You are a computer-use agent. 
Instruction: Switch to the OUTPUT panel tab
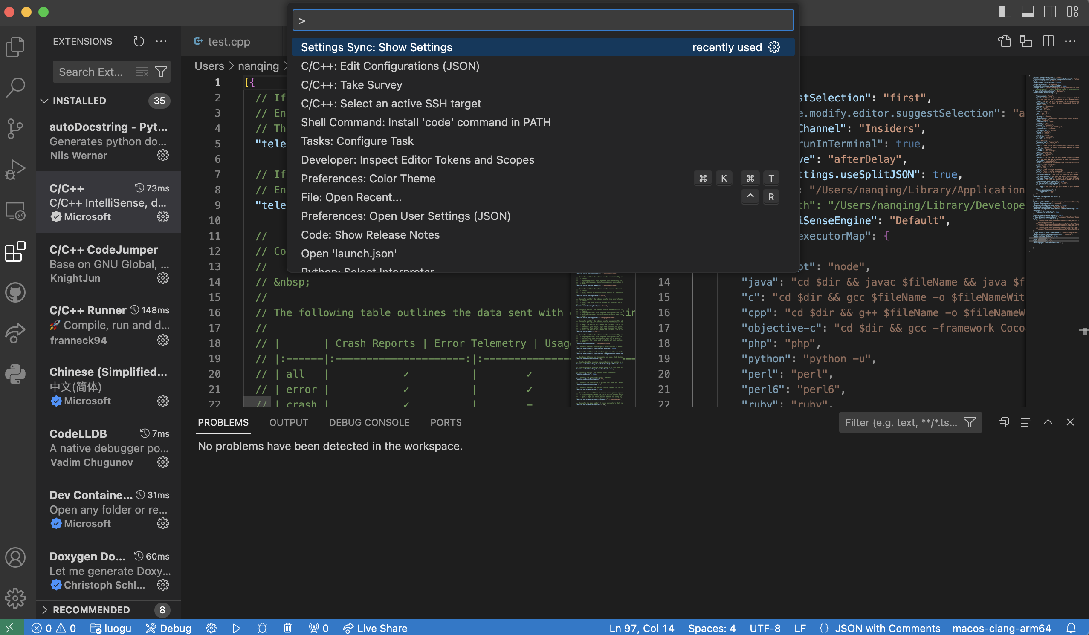coord(289,422)
